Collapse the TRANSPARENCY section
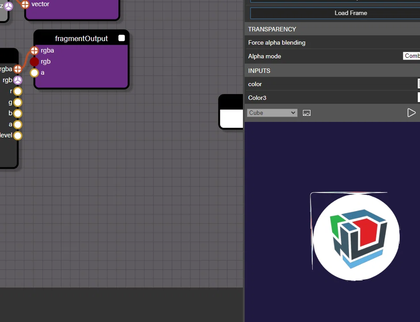 click(333, 29)
